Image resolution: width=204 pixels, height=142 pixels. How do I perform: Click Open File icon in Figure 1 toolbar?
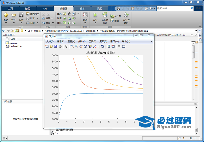[51, 46]
